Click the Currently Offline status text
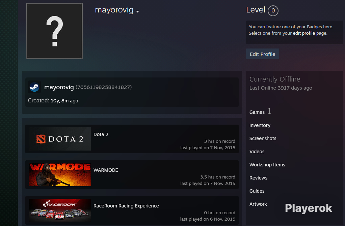345x226 pixels. click(275, 79)
